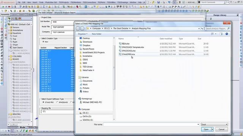Change view using the views icon
243x136 pixels.
click(212, 34)
